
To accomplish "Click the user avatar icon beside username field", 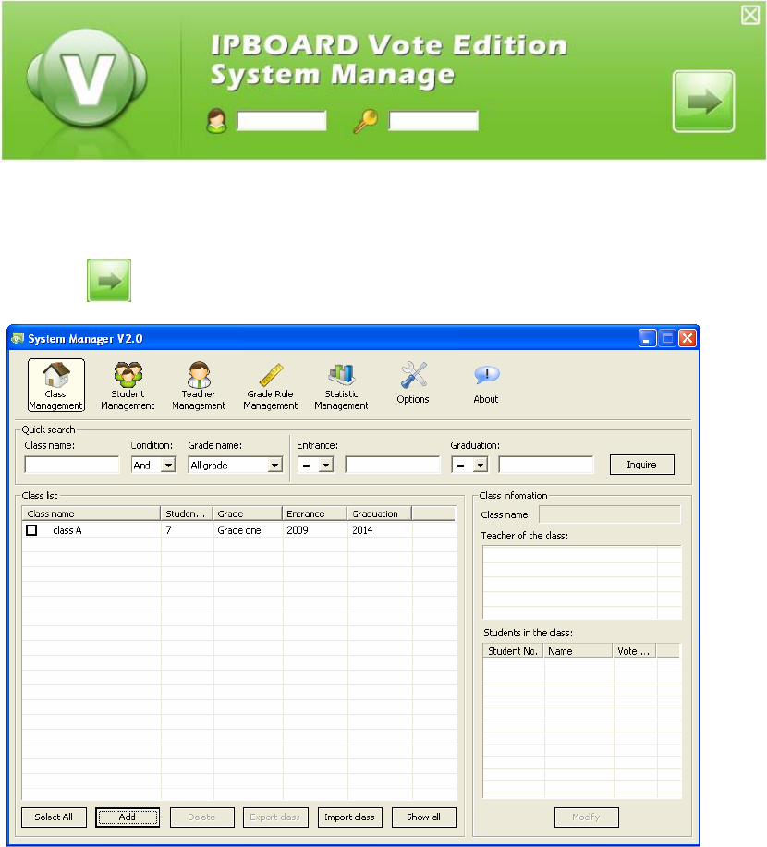I will [216, 120].
